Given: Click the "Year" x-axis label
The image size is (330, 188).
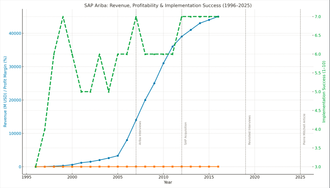Looking at the screenshot, I should pos(168,183).
